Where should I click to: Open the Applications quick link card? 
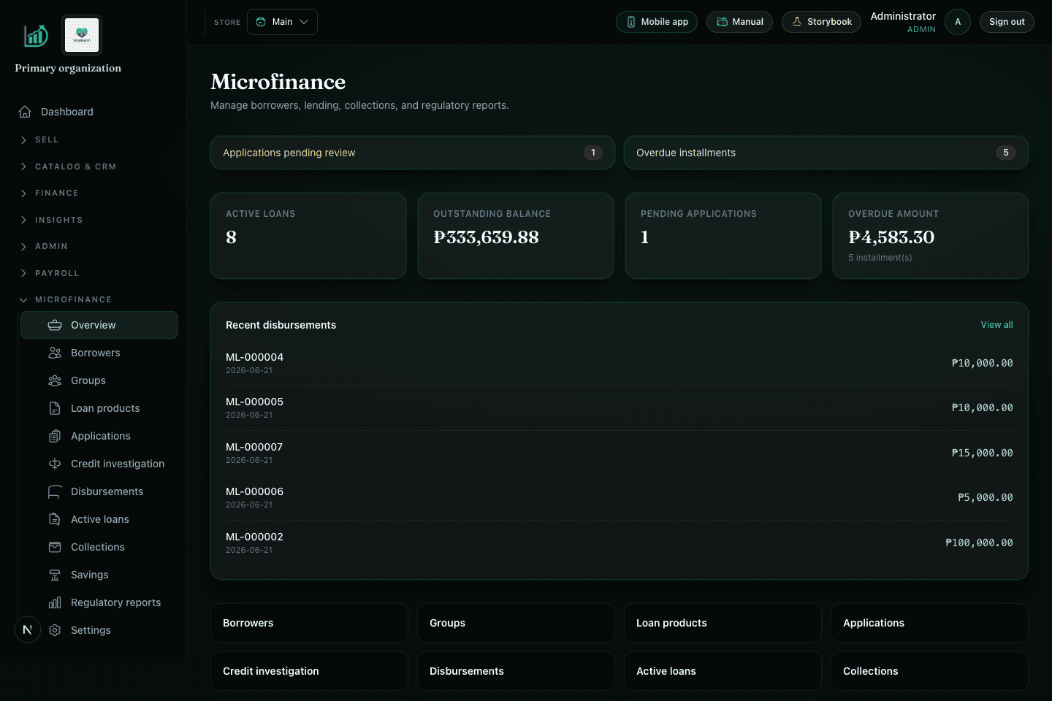tap(929, 623)
